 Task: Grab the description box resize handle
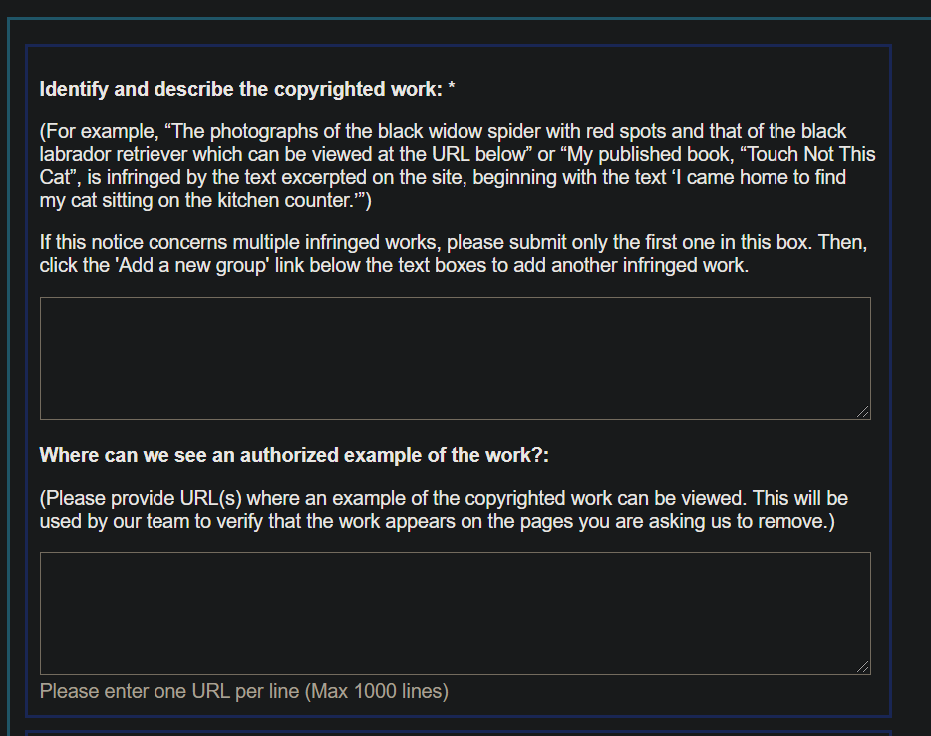(x=863, y=412)
